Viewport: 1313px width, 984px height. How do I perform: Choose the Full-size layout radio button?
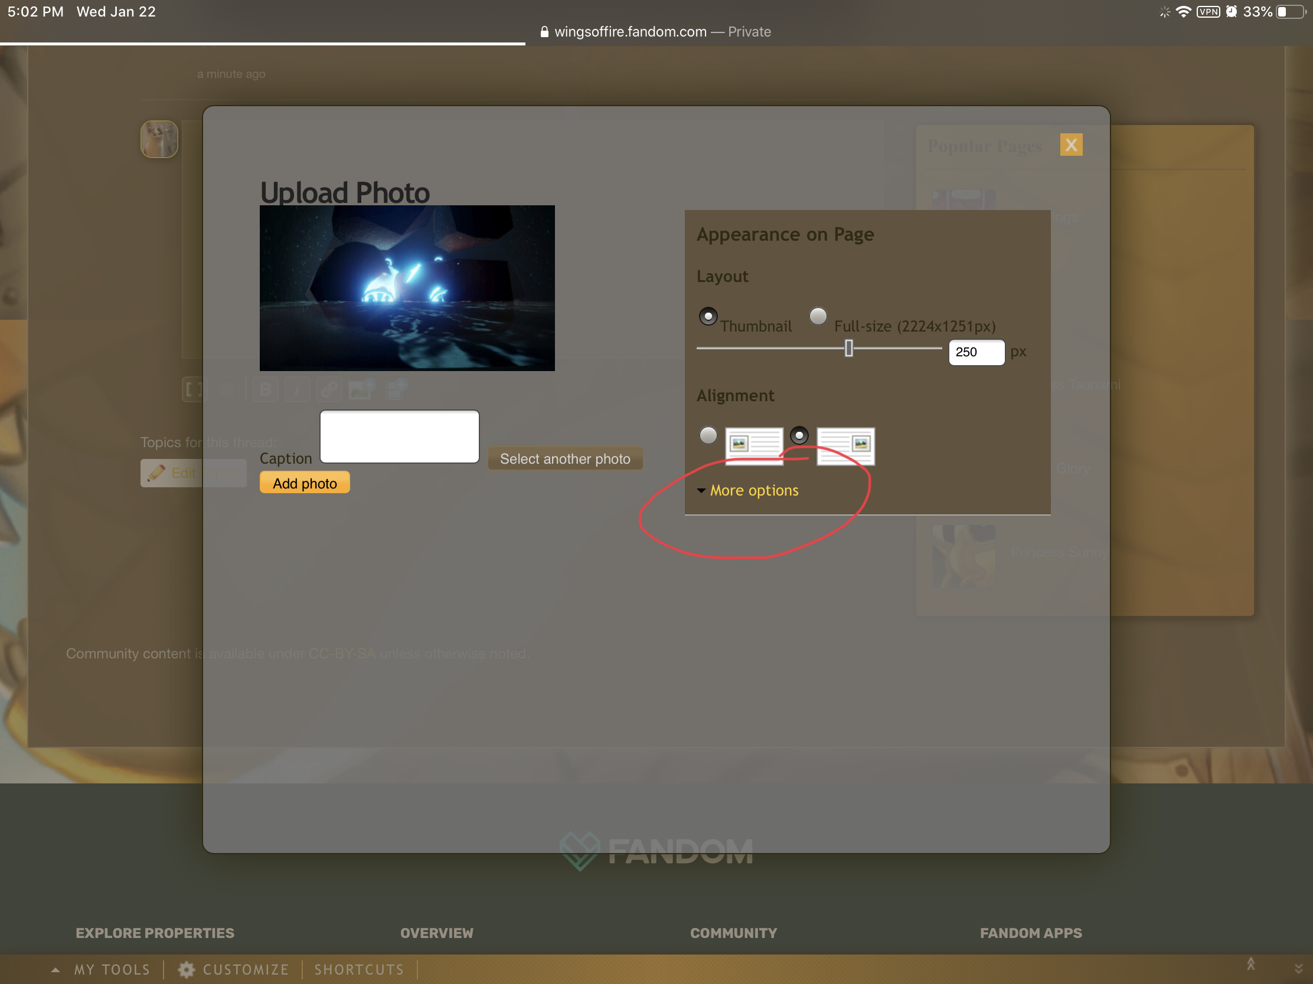tap(818, 316)
